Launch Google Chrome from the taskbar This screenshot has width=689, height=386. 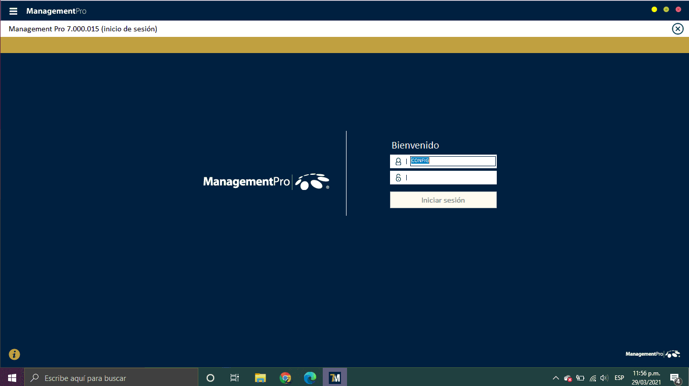(x=285, y=377)
